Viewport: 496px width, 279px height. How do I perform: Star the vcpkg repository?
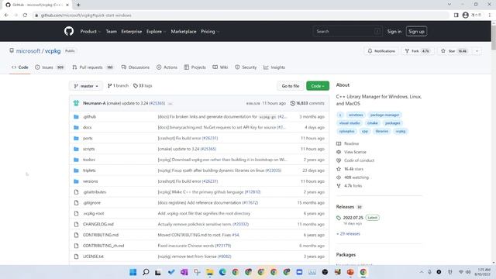pos(454,51)
